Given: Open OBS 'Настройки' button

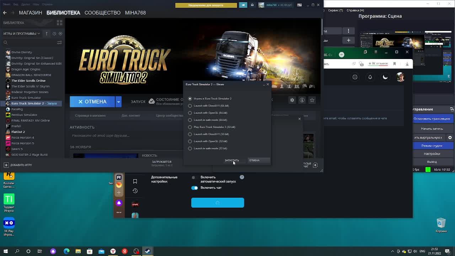Looking at the screenshot, I should click(432, 154).
